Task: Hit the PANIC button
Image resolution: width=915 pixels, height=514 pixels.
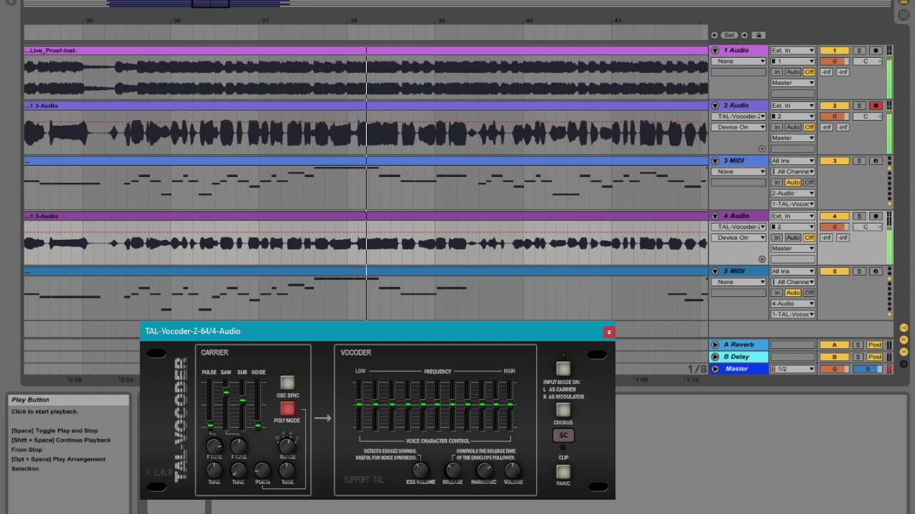Action: (x=563, y=472)
